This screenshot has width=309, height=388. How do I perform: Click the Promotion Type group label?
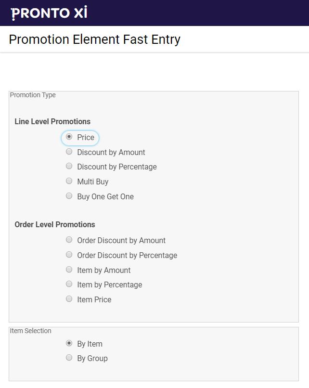coord(33,95)
